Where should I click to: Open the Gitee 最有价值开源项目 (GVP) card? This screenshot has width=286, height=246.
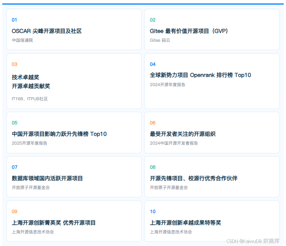pos(212,29)
